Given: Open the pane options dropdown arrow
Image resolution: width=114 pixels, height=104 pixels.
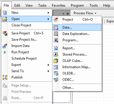Looking at the screenshot, I should (x=63, y=14).
